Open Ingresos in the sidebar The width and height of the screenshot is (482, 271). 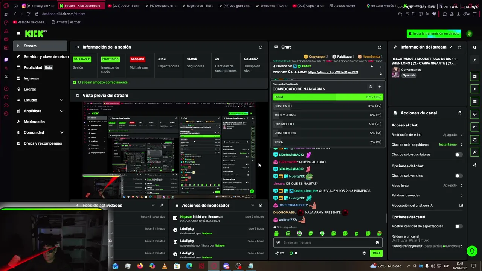[x=41, y=78]
